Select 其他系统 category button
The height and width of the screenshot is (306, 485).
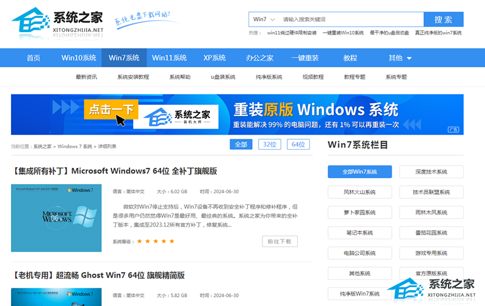click(x=360, y=273)
